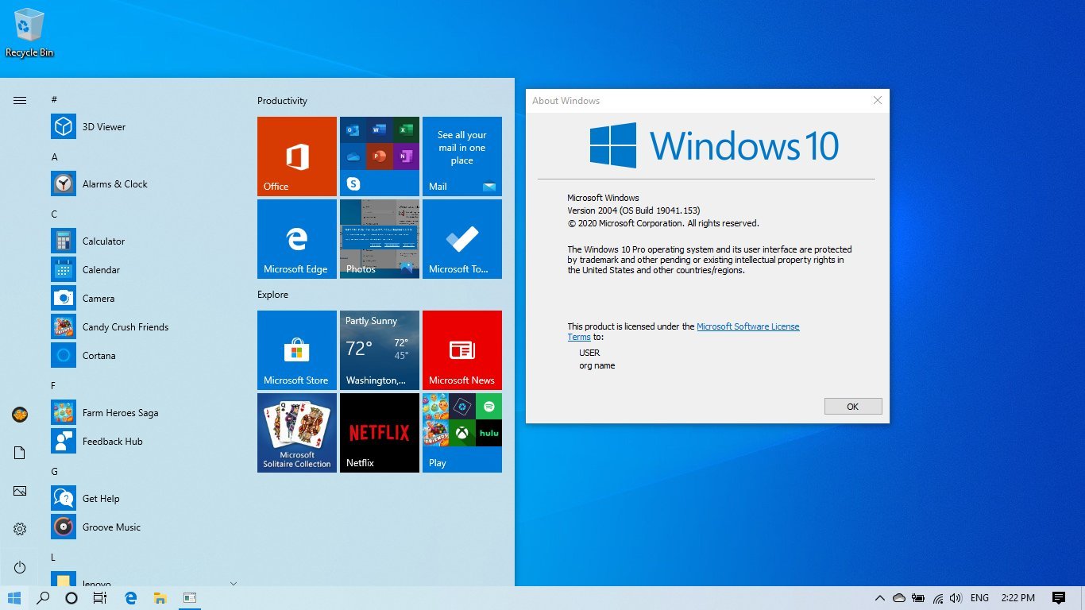The width and height of the screenshot is (1085, 610).
Task: Open the Photos live tile
Action: [x=380, y=239]
